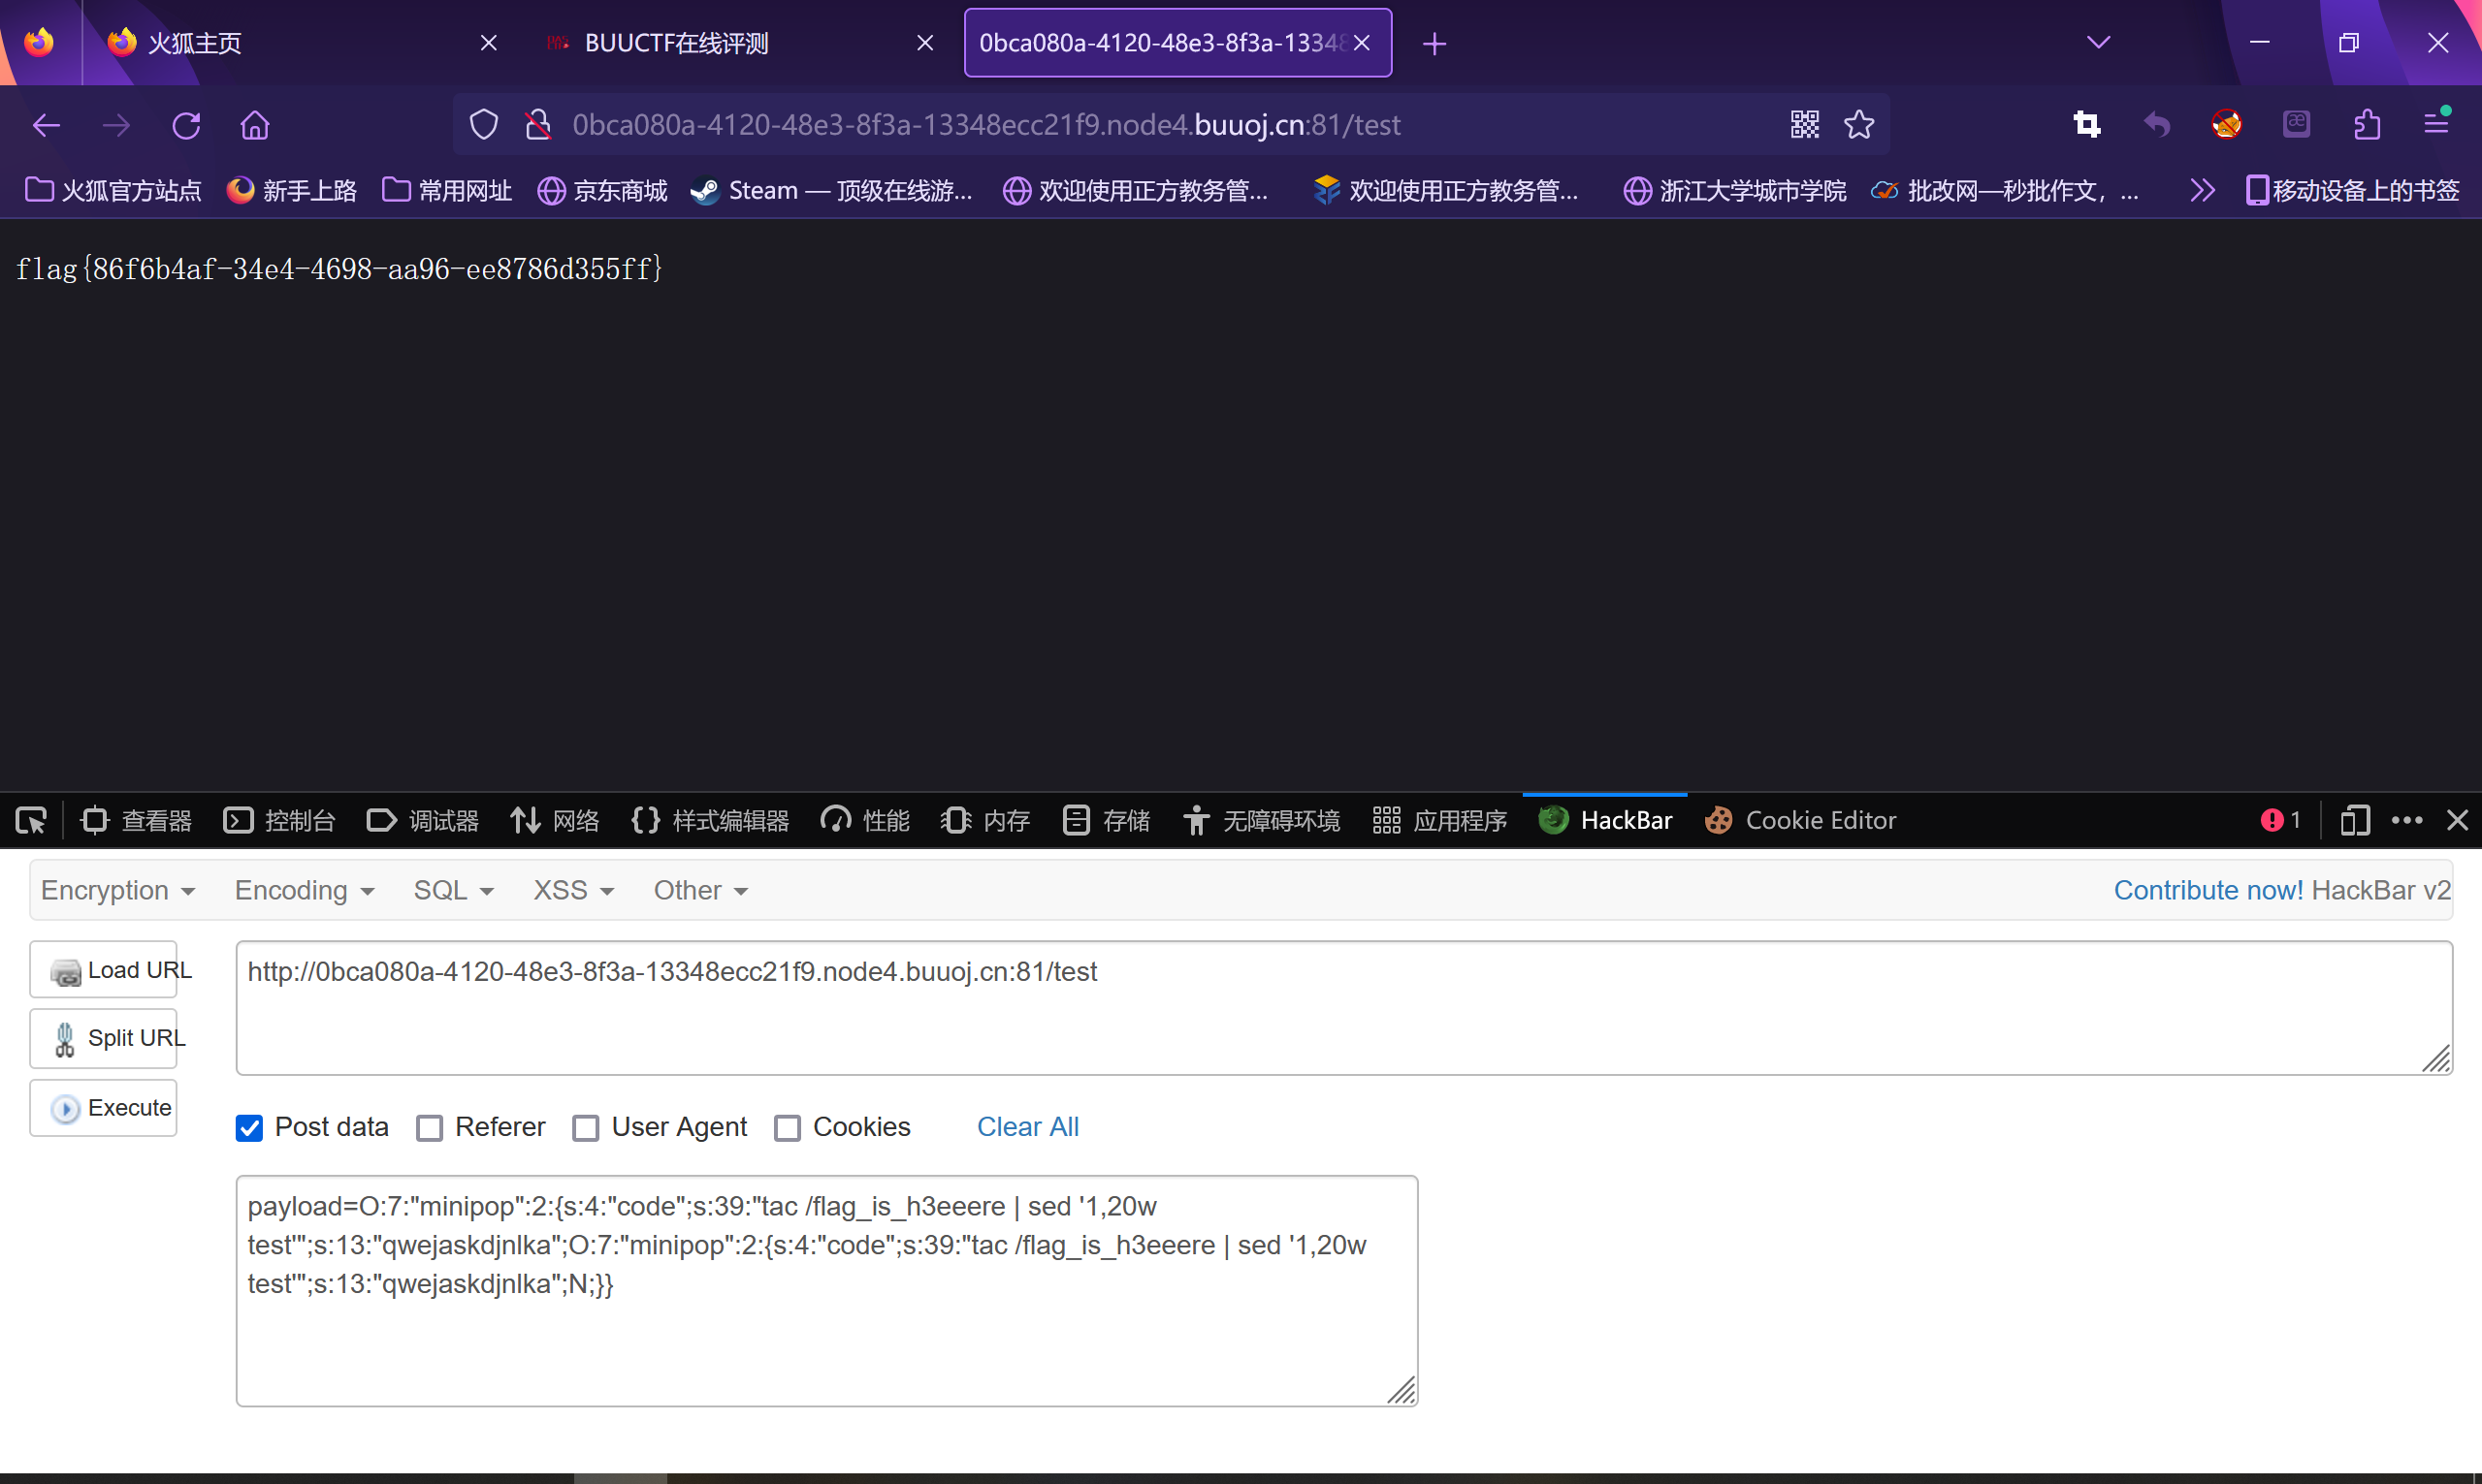2482x1484 pixels.
Task: Click the shield tracking protection icon
Action: [484, 125]
